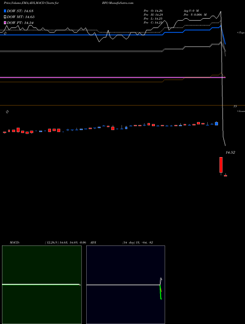Click the green ADX line segment
The width and height of the screenshot is (245, 324).
pos(160,292)
